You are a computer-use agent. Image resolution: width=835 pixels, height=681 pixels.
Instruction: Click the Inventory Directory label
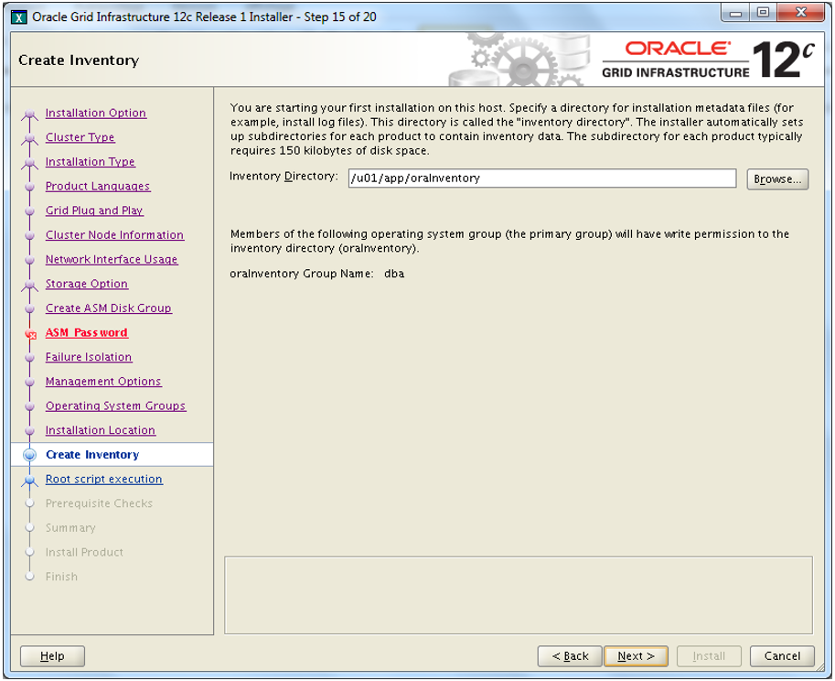click(284, 177)
